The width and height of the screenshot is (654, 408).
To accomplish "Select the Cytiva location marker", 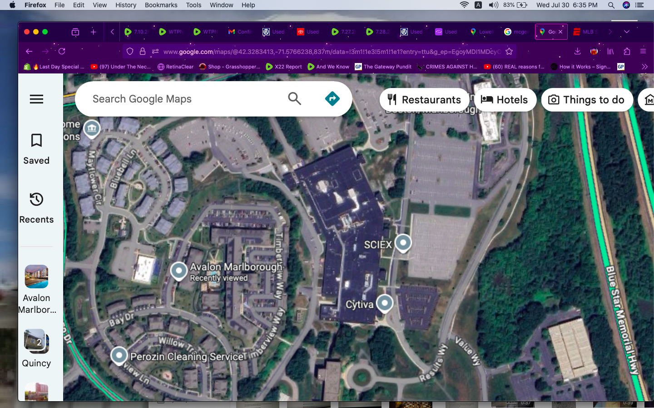I will tap(385, 302).
